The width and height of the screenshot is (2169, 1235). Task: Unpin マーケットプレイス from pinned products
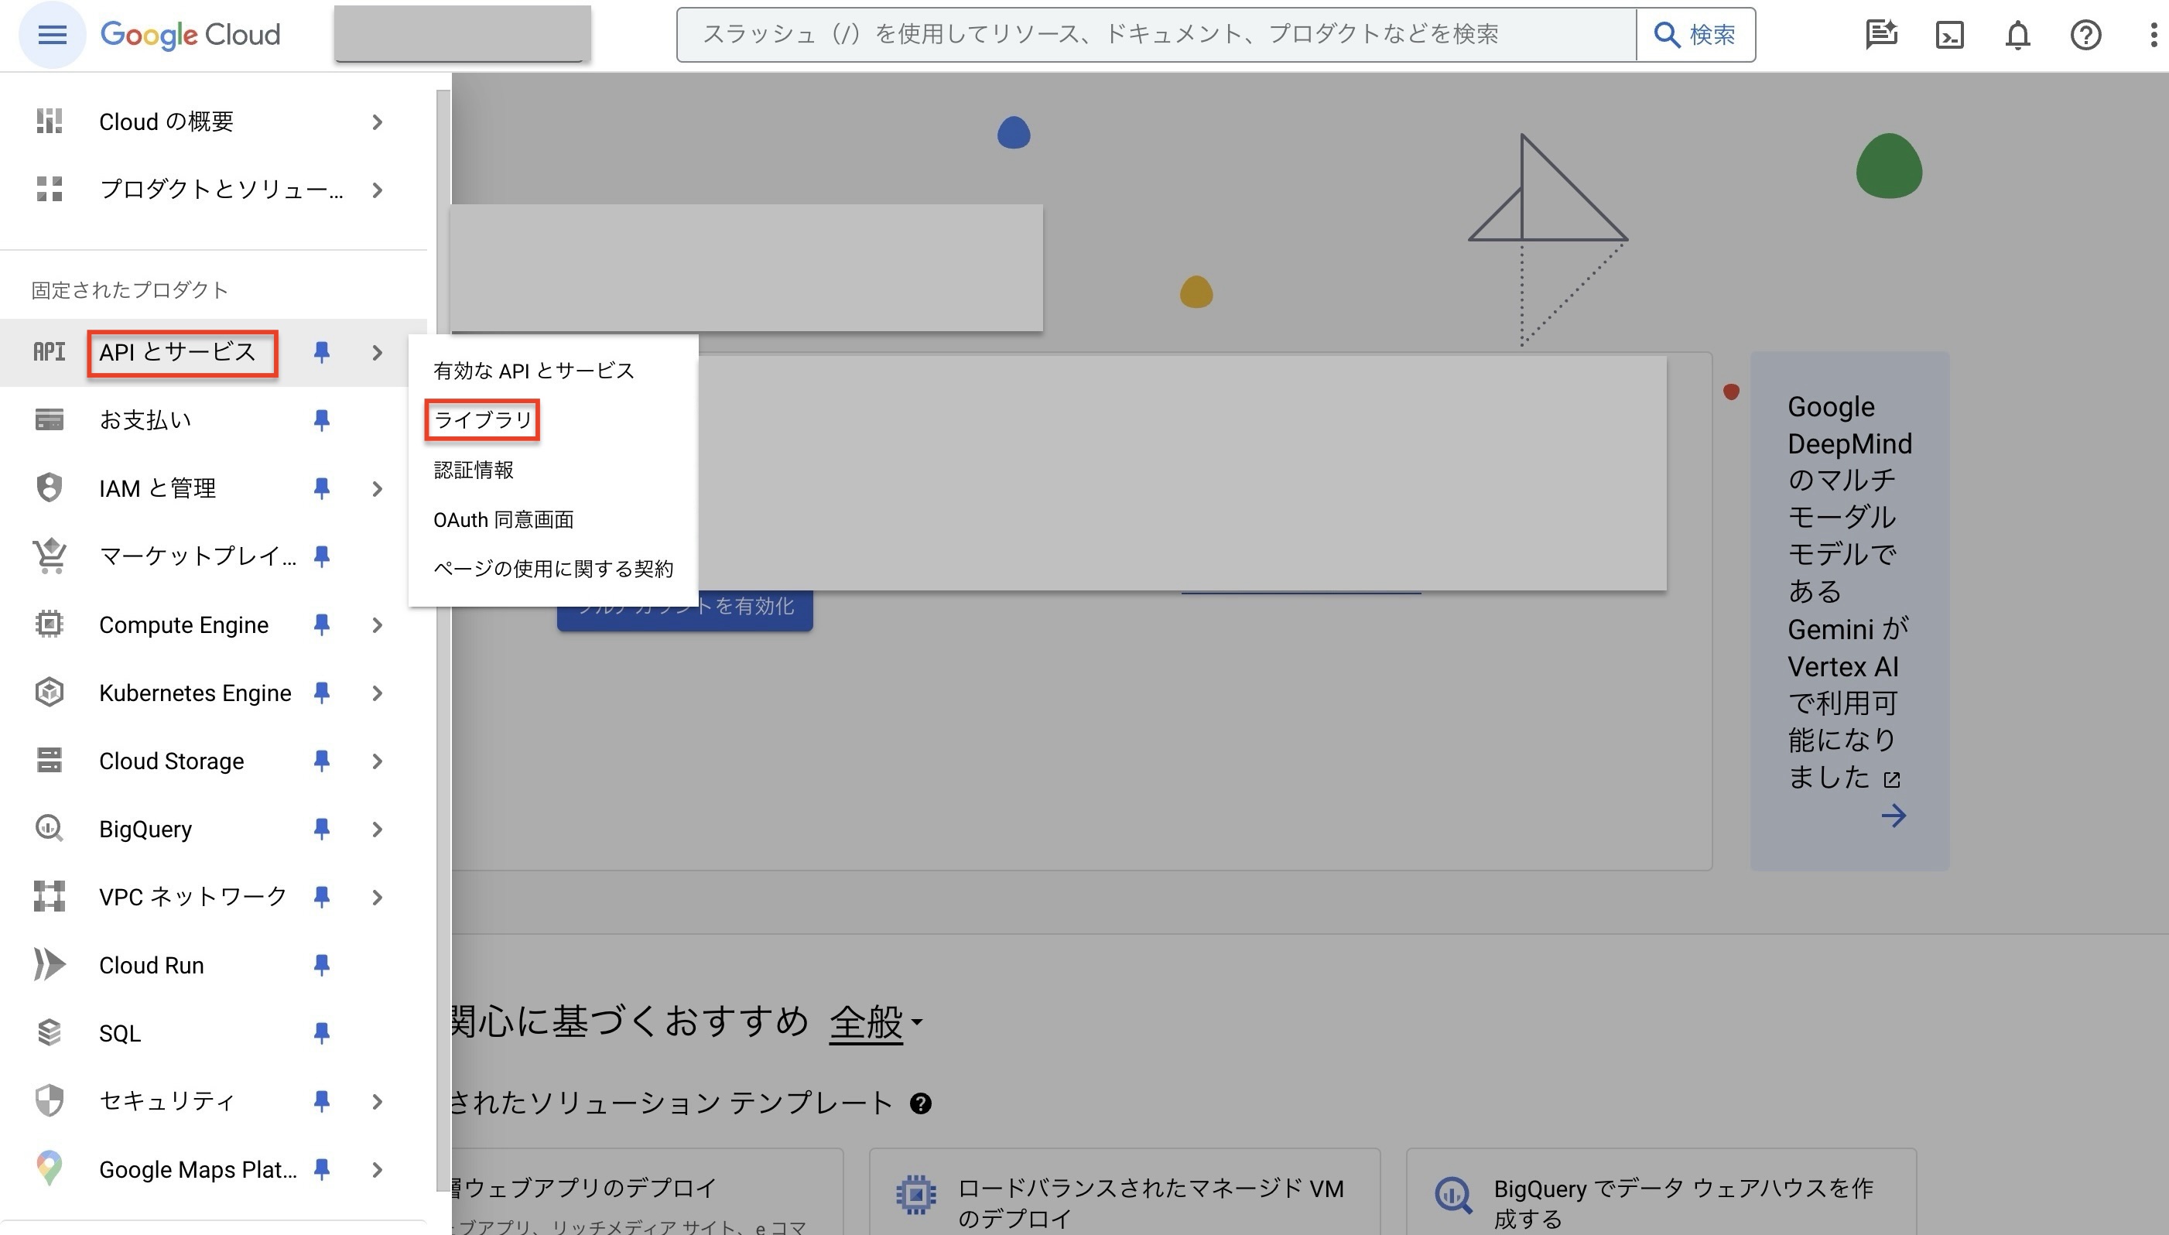[x=321, y=556]
